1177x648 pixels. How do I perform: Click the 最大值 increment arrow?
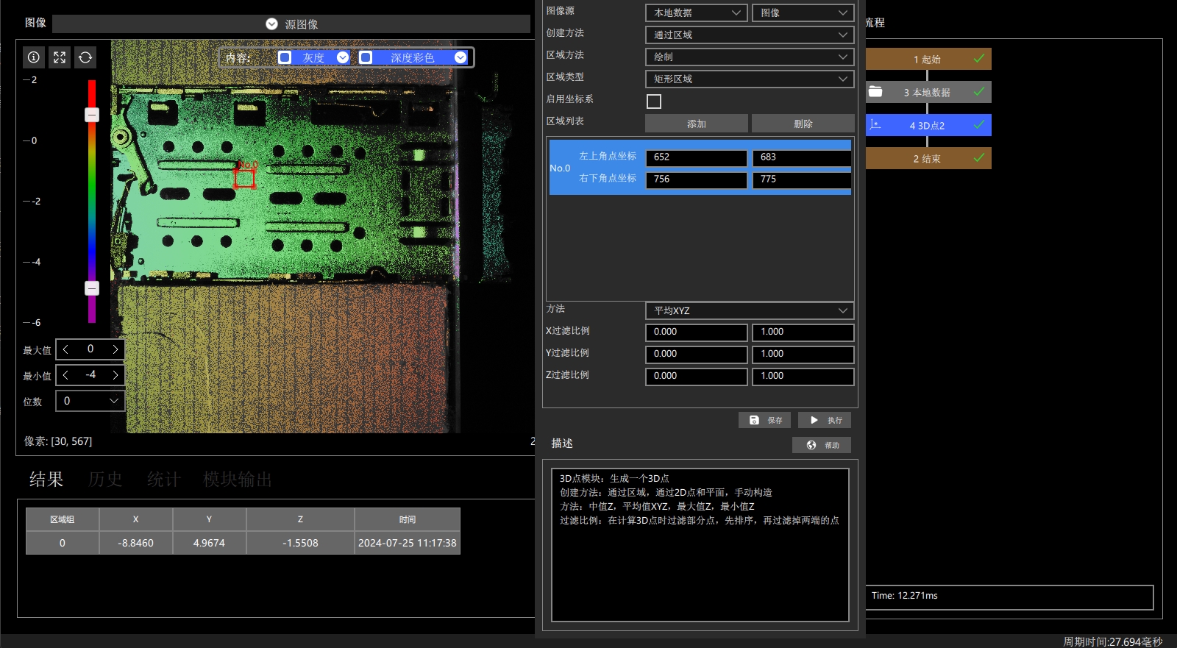115,349
